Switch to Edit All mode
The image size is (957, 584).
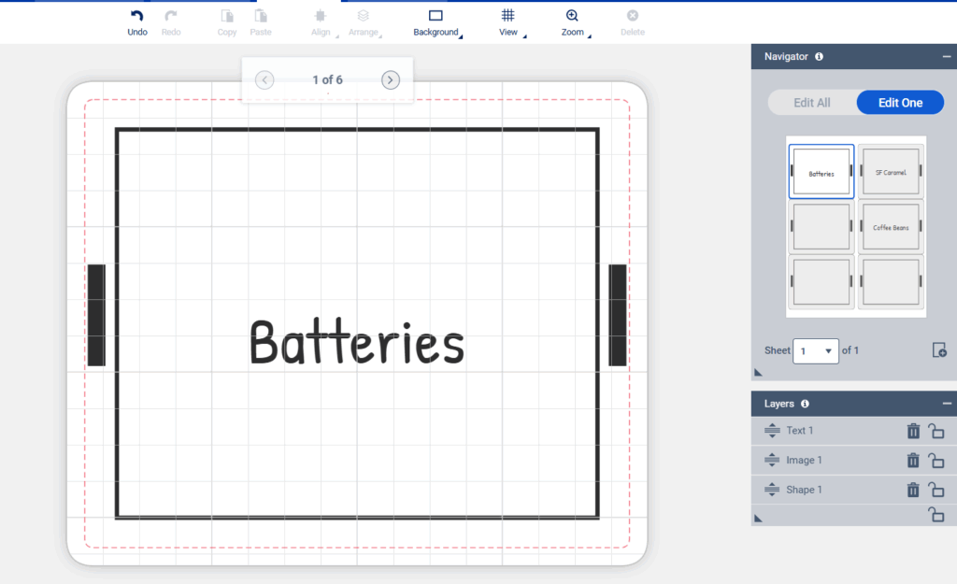[x=811, y=103]
